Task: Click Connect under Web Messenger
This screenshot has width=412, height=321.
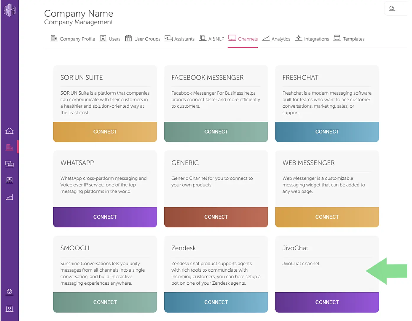Action: 327,217
